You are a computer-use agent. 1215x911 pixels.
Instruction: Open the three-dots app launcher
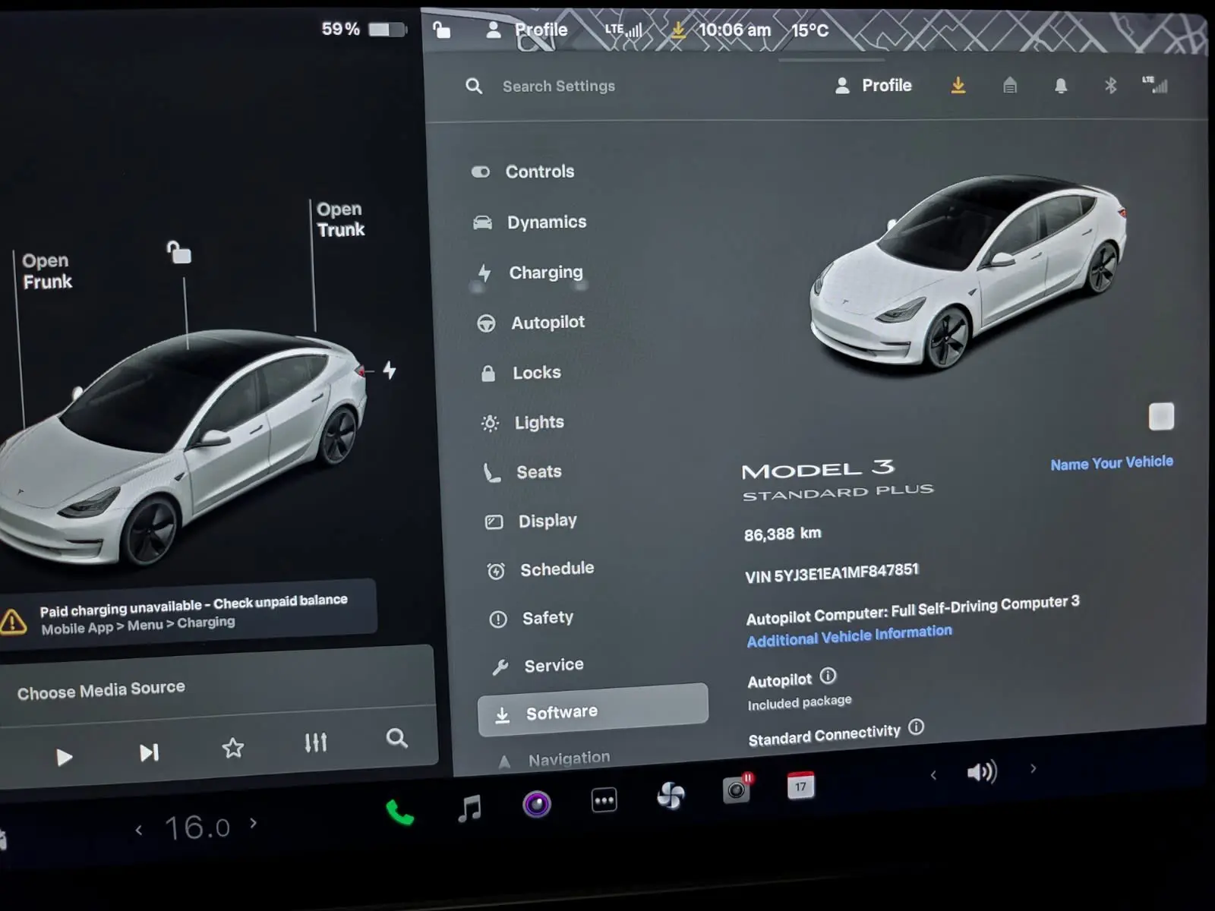604,800
